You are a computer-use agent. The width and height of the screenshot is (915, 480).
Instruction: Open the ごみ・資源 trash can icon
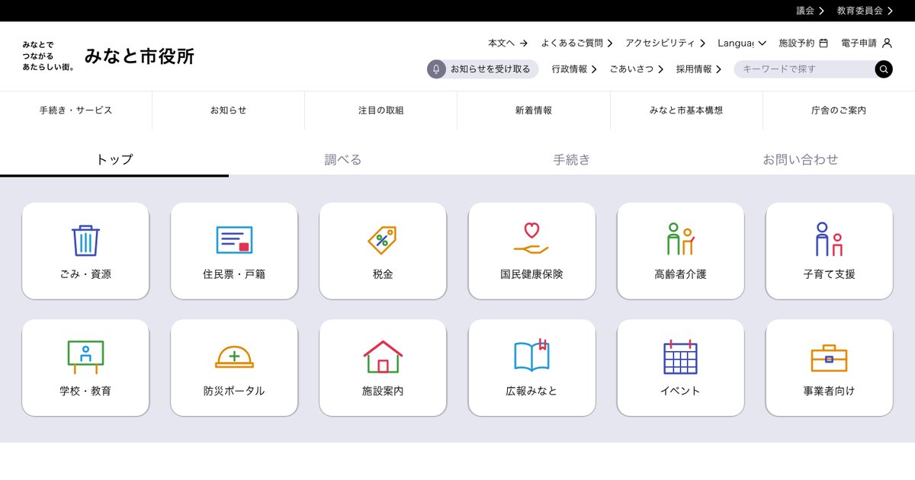click(x=85, y=240)
